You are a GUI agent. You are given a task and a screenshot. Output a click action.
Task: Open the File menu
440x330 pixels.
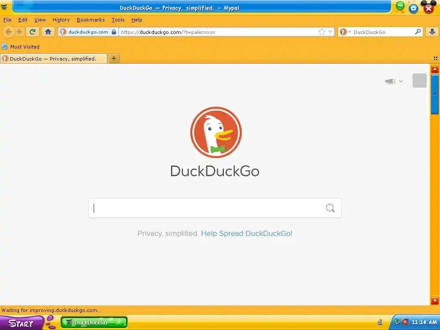click(x=7, y=20)
